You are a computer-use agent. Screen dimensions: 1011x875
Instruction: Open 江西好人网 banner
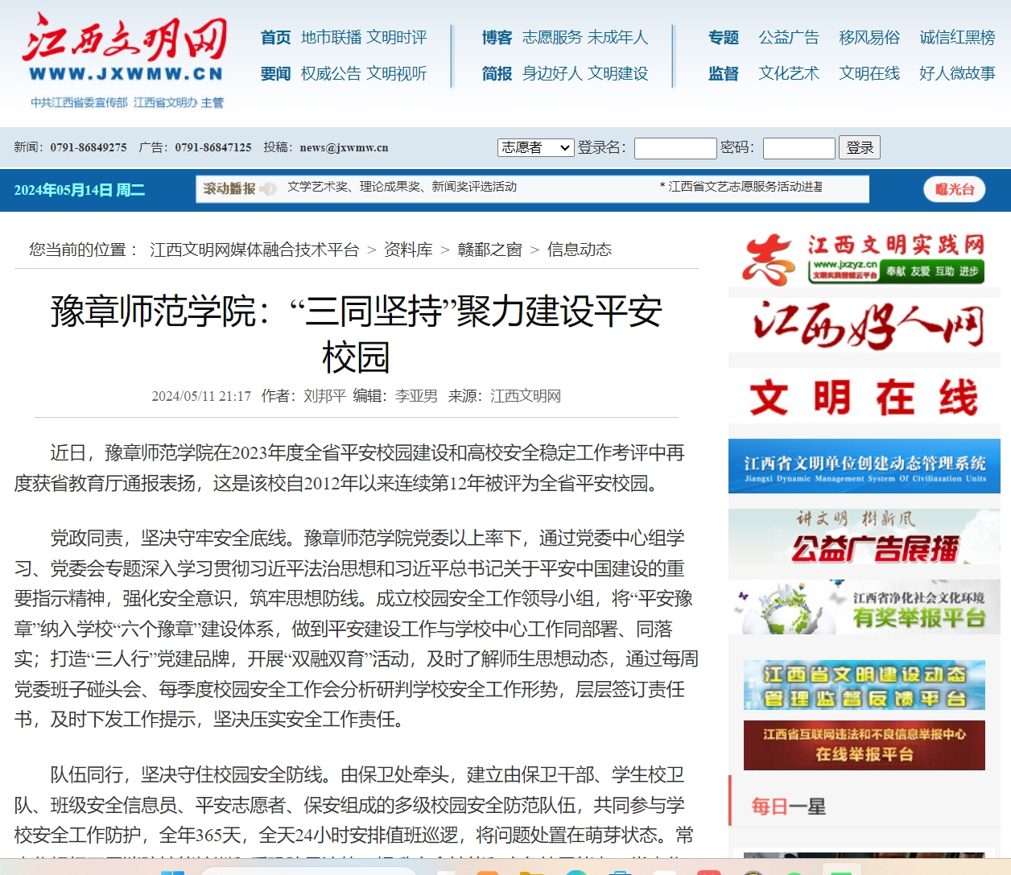click(865, 325)
